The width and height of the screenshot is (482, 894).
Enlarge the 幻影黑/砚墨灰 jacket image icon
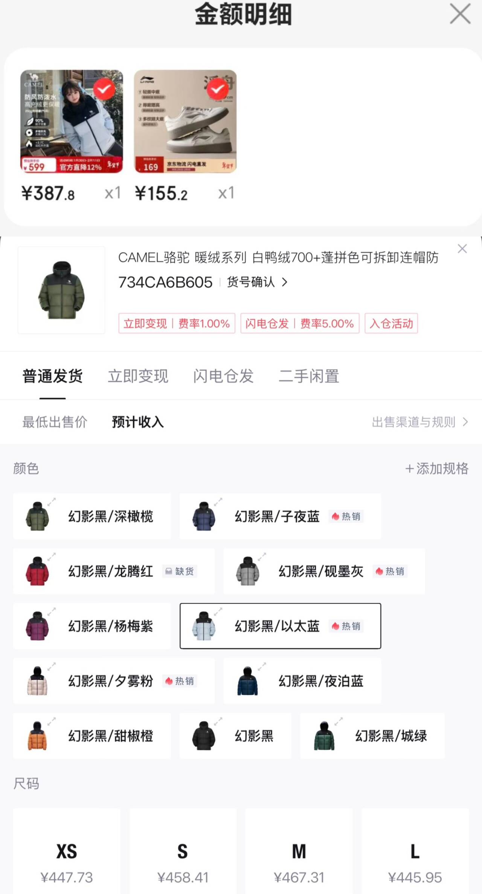tap(262, 556)
